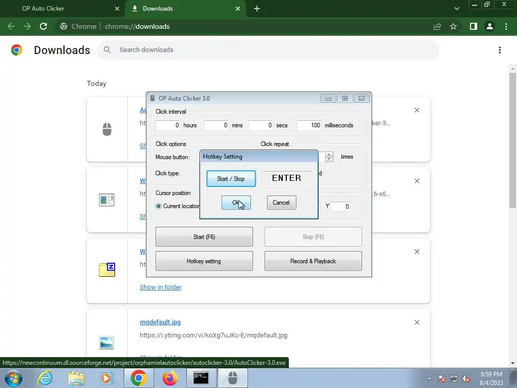
Task: Click the OP Auto Clicker title bar icon
Action: pyautogui.click(x=152, y=98)
